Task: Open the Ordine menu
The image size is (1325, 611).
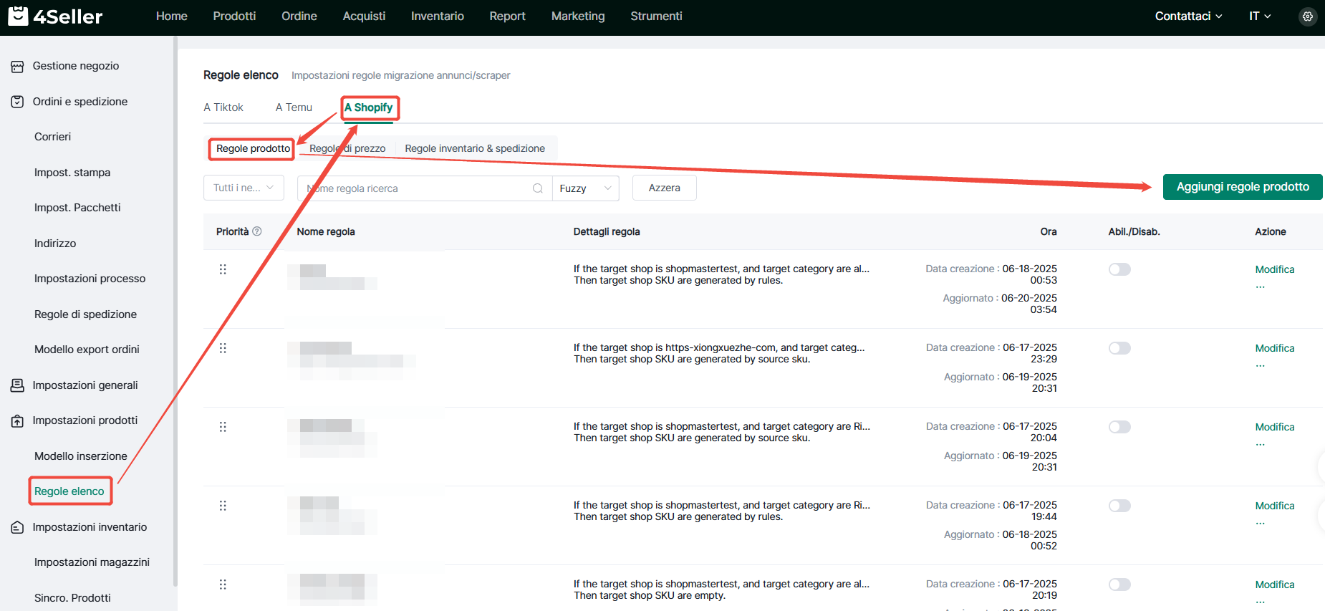Action: pos(299,16)
